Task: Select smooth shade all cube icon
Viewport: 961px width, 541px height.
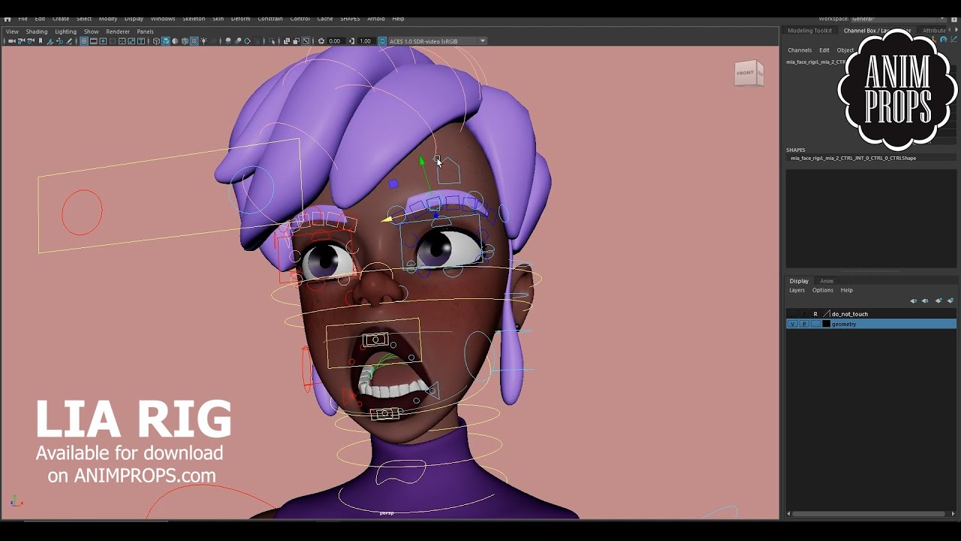Action: click(x=166, y=41)
